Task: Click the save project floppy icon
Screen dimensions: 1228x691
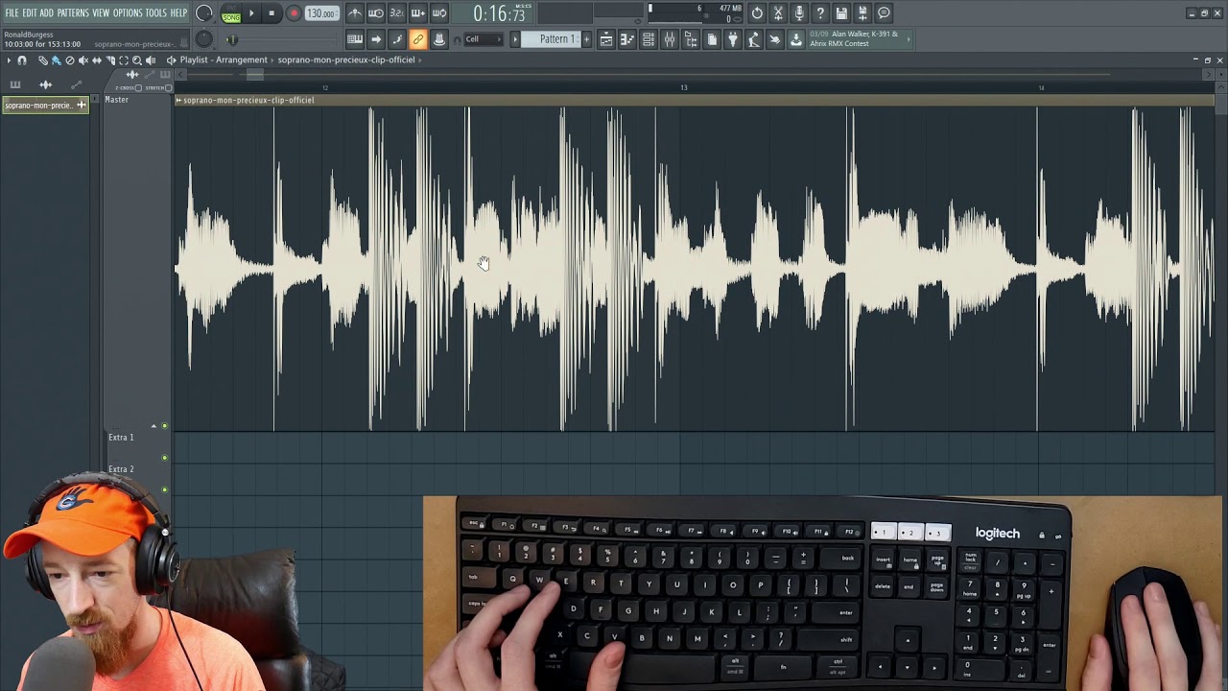Action: [x=841, y=13]
